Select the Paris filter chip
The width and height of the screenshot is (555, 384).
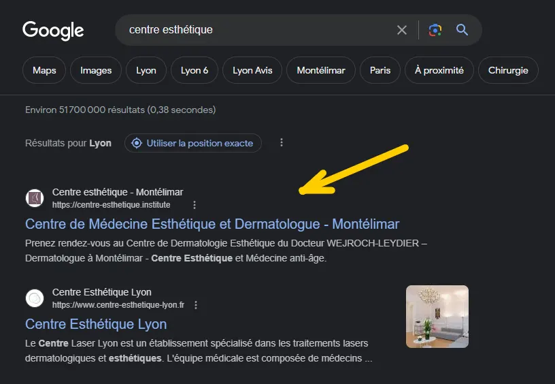tap(380, 70)
